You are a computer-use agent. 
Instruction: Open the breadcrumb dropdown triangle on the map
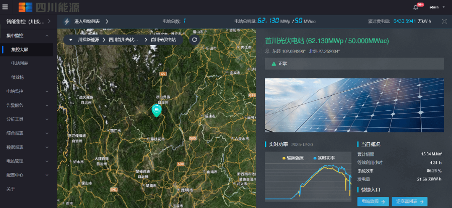click(71, 39)
